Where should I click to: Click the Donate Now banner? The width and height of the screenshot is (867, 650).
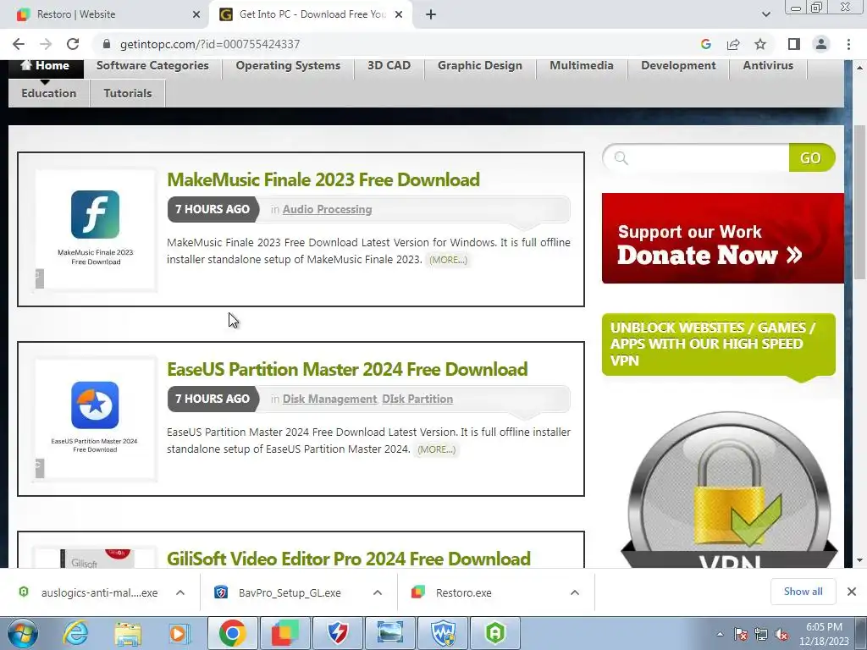[723, 238]
